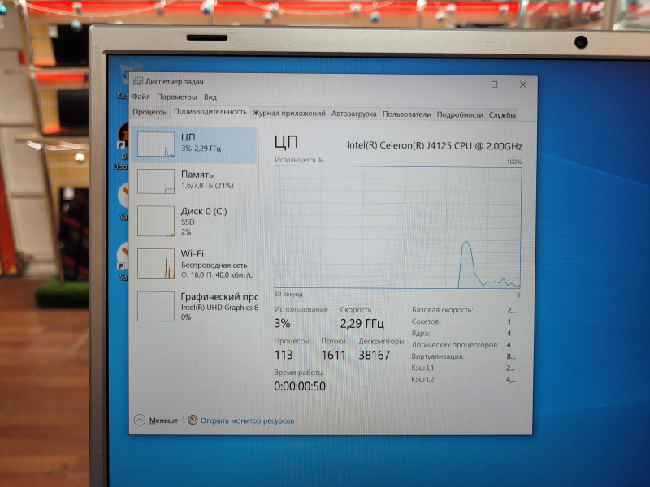The image size is (650, 487).
Task: Open the Диск 0 (C:) performance graph
Action: click(x=156, y=221)
